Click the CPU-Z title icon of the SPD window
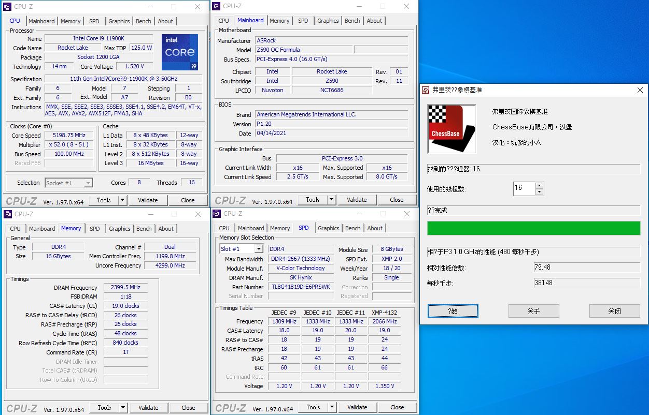This screenshot has height=415, width=649. tap(217, 214)
